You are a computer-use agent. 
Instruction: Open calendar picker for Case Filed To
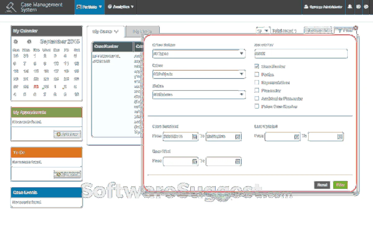(237, 161)
